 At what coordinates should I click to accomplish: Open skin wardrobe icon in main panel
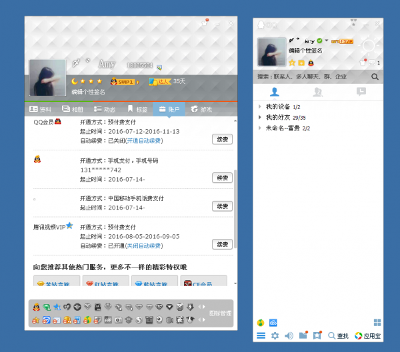[x=363, y=63]
